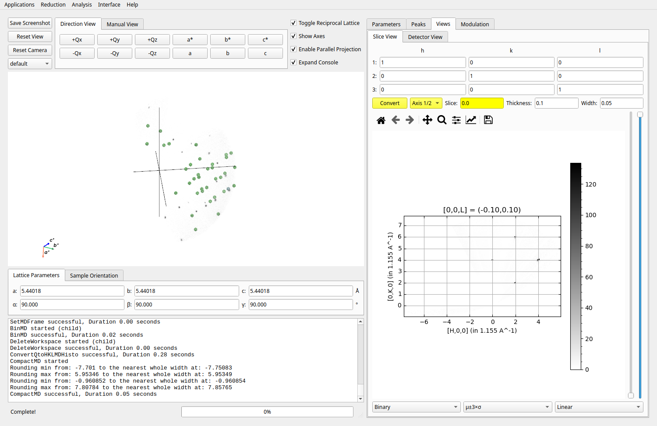The image size is (657, 426).
Task: Click the console scrollbar up arrow
Action: click(360, 321)
